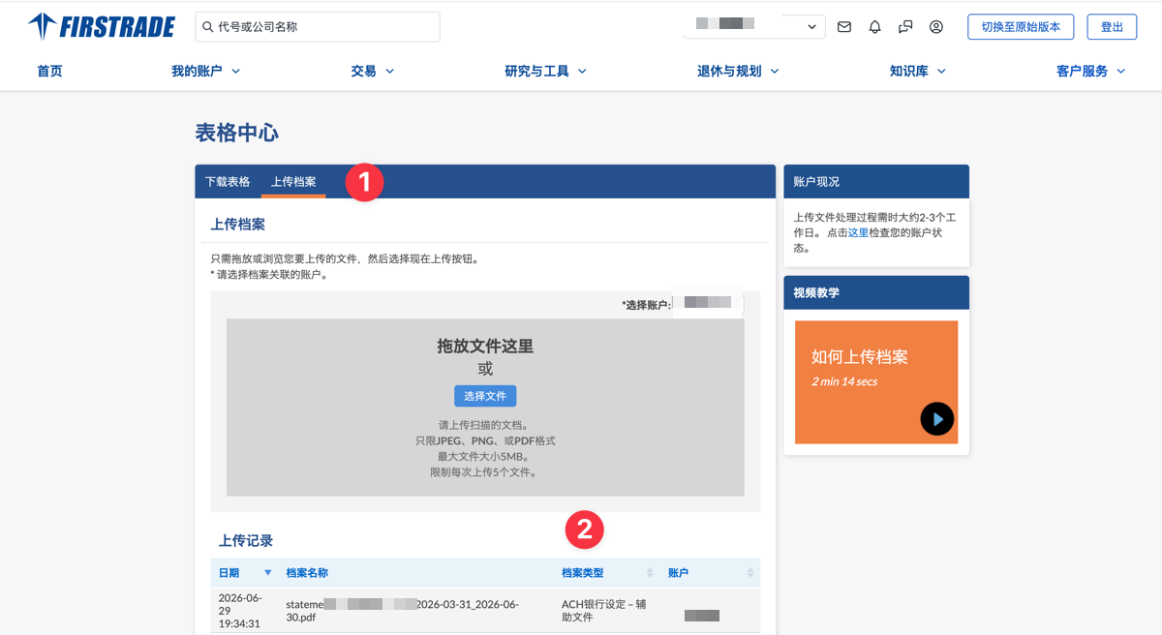Focus the 代号或公司名称 search field
The image size is (1162, 635).
tap(318, 27)
